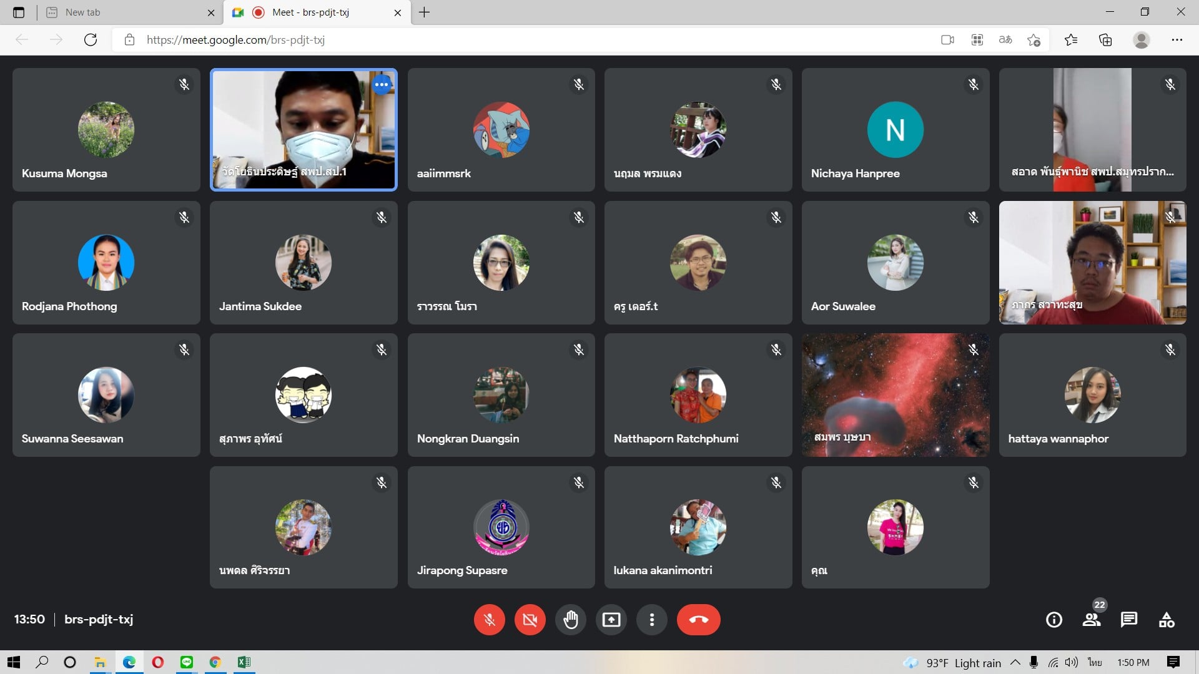Open Windows taskbar search
The image size is (1199, 674).
[42, 662]
